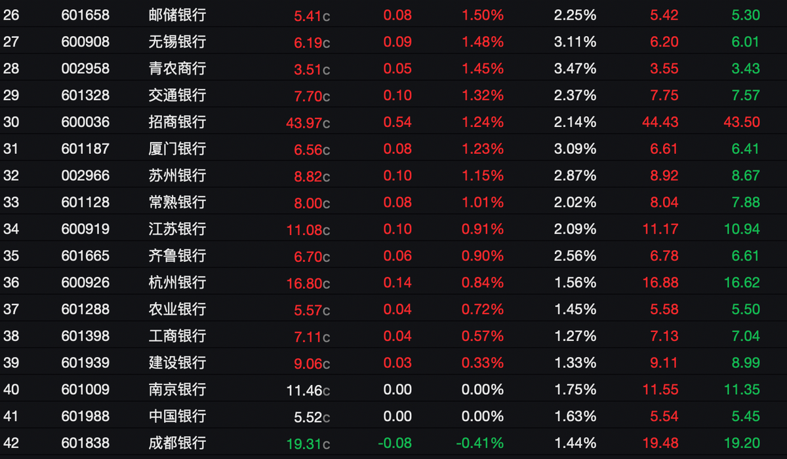
Task: Click the 1.50% change for 邮储银行
Action: pos(483,15)
